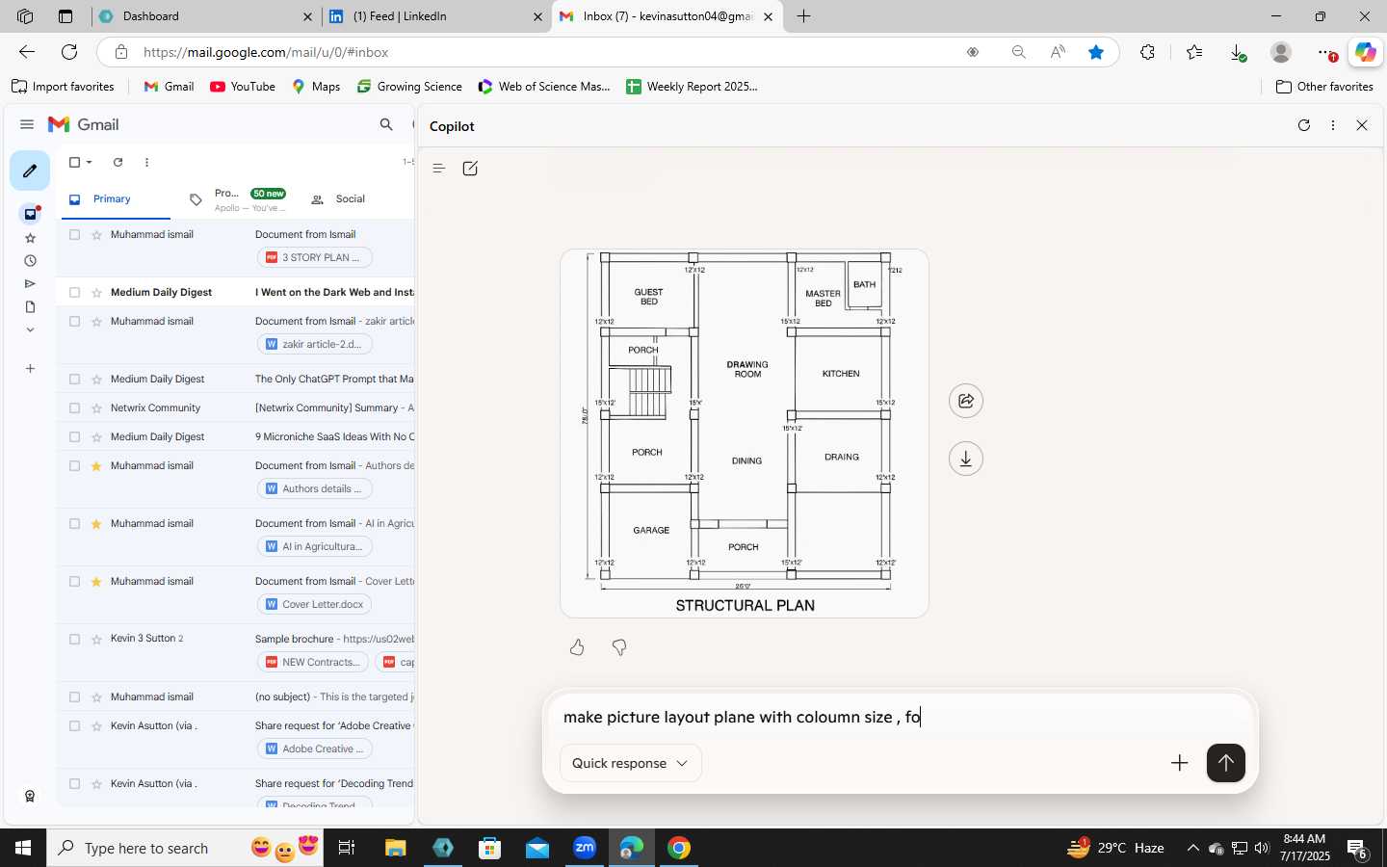Open a new browser tab
The width and height of the screenshot is (1387, 867).
(x=803, y=16)
